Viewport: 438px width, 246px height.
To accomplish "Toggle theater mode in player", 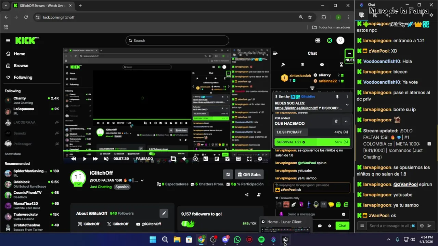I will [x=238, y=159].
